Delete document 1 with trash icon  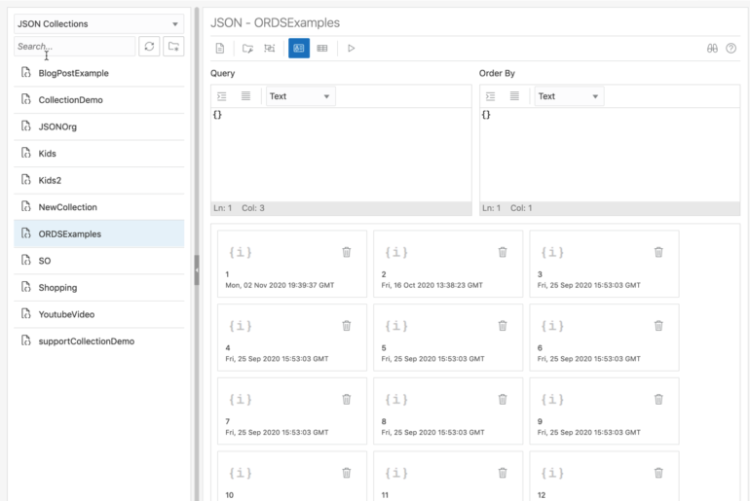coord(347,252)
